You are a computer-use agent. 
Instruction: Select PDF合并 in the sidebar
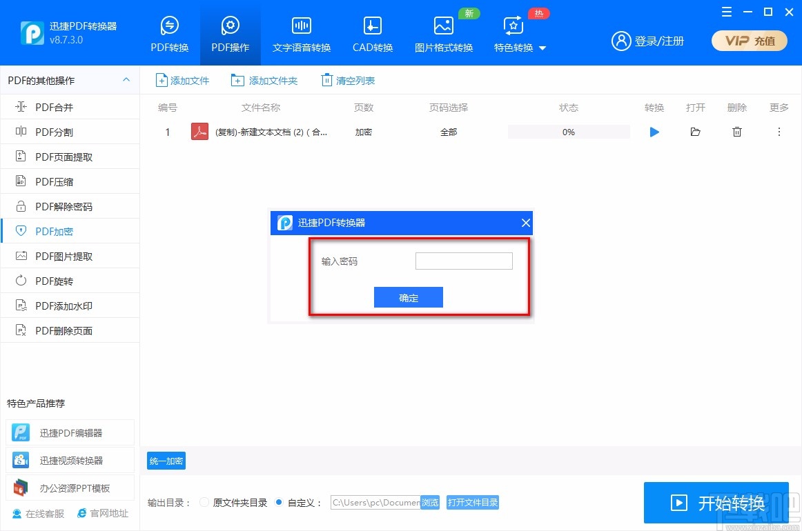(x=70, y=107)
